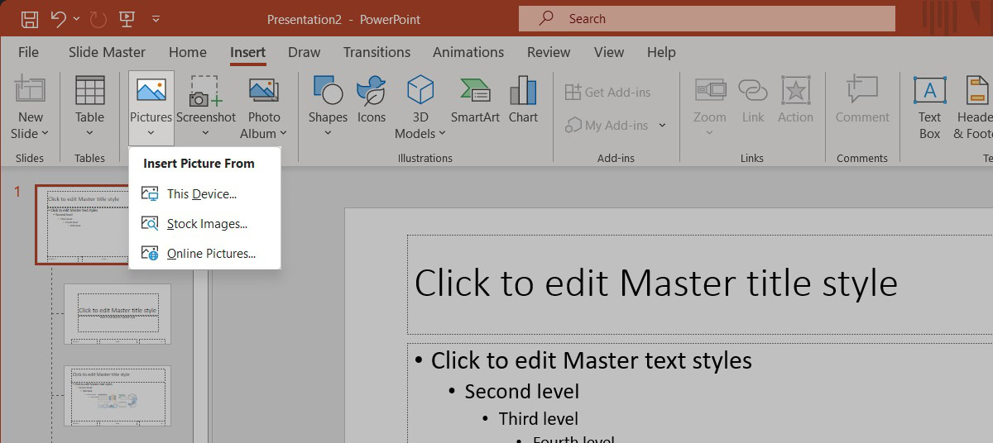
Task: Switch to the Slide Master tab
Action: 107,52
